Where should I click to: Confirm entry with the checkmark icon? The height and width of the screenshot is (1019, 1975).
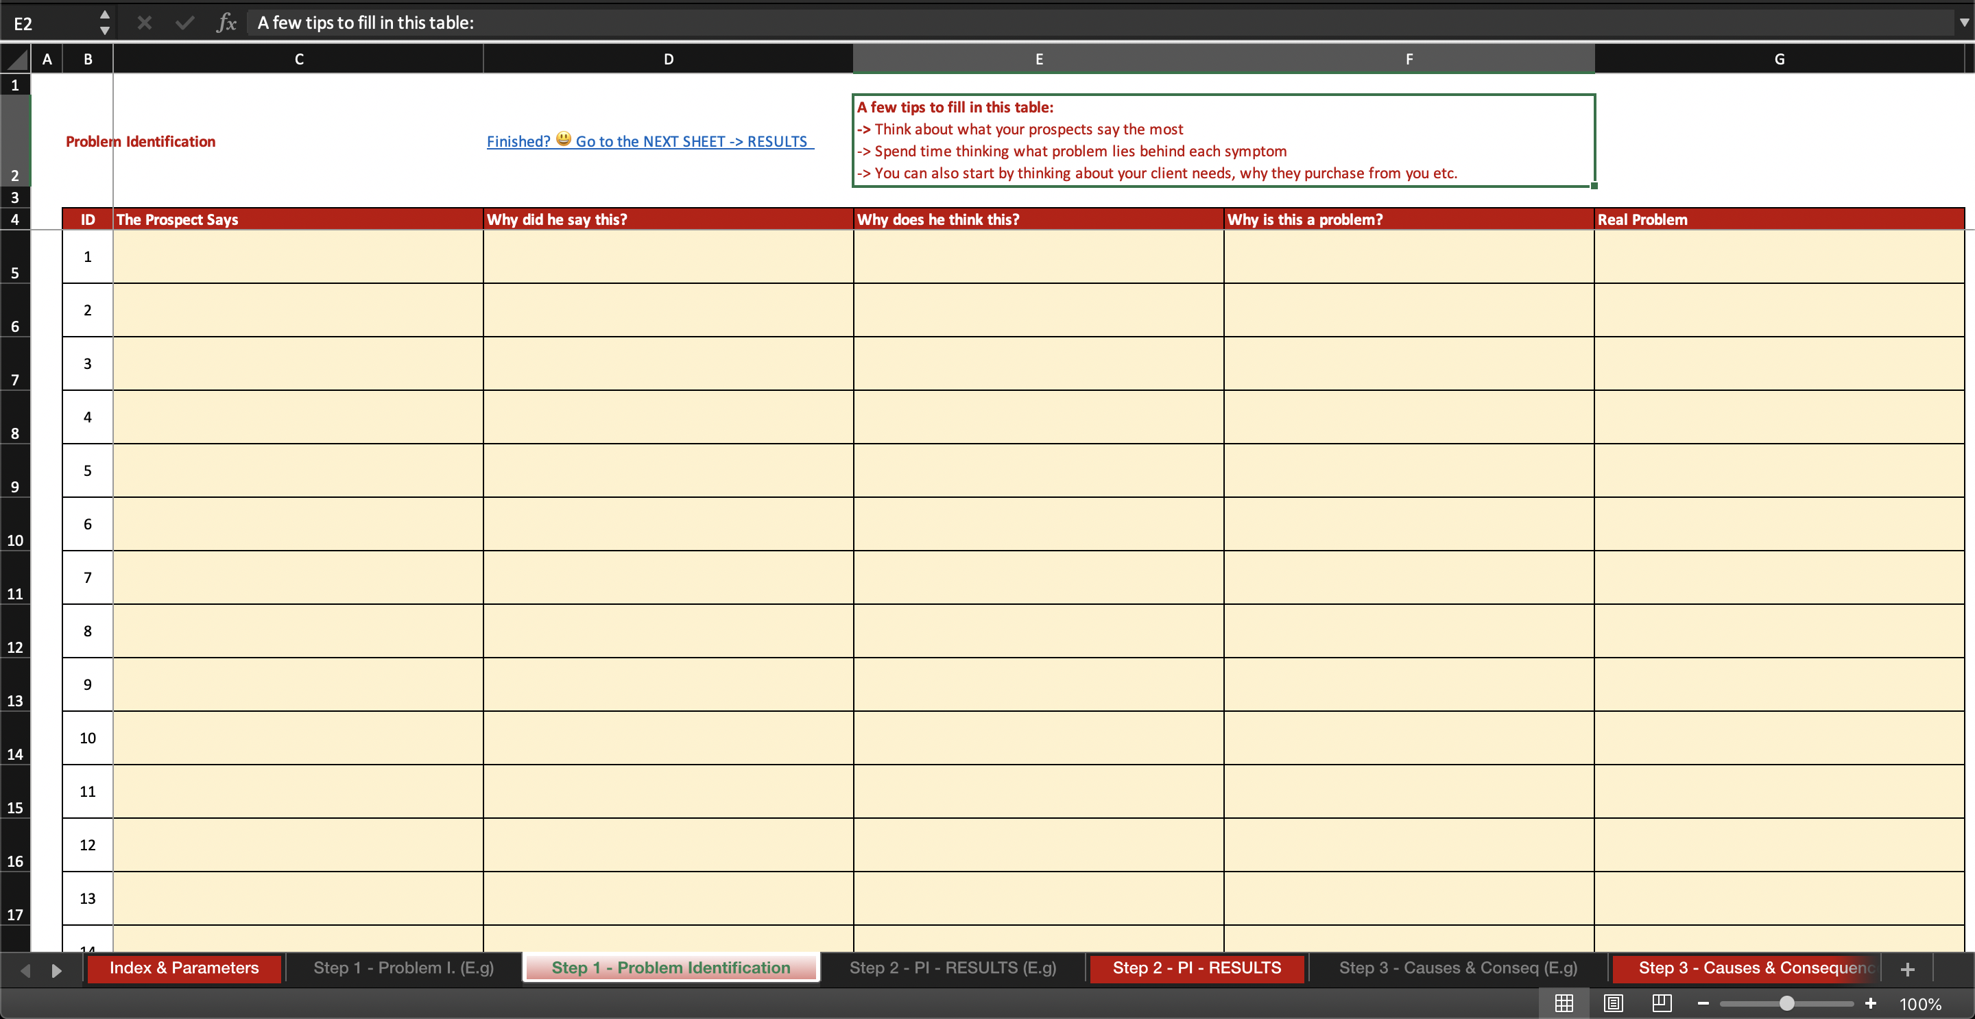(184, 23)
